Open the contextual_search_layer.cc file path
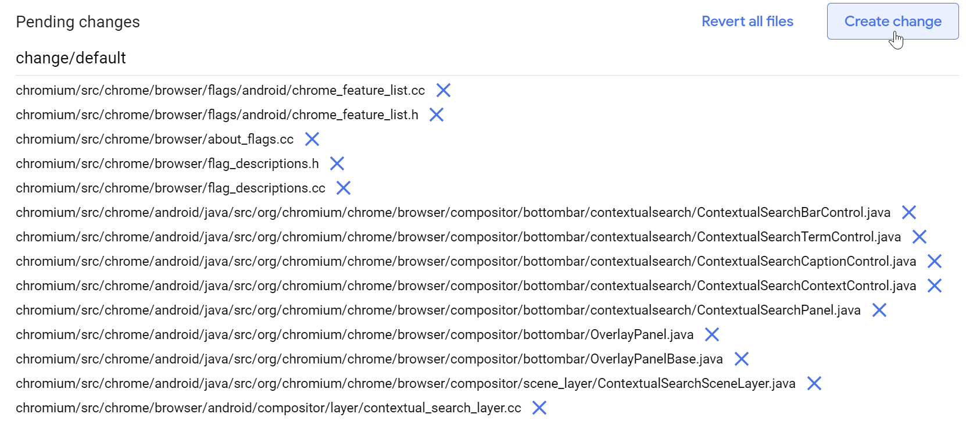 [x=269, y=408]
